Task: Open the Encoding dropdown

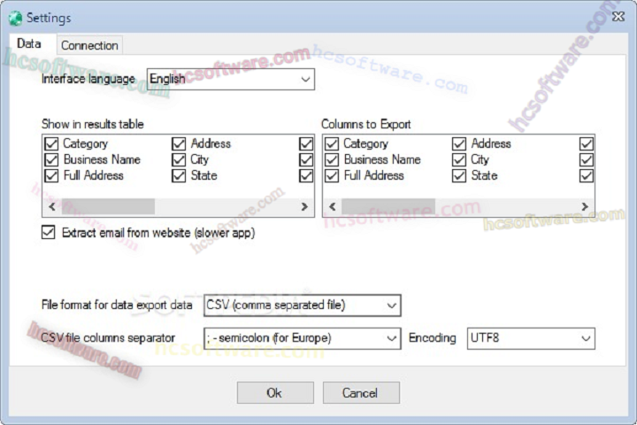Action: (531, 338)
